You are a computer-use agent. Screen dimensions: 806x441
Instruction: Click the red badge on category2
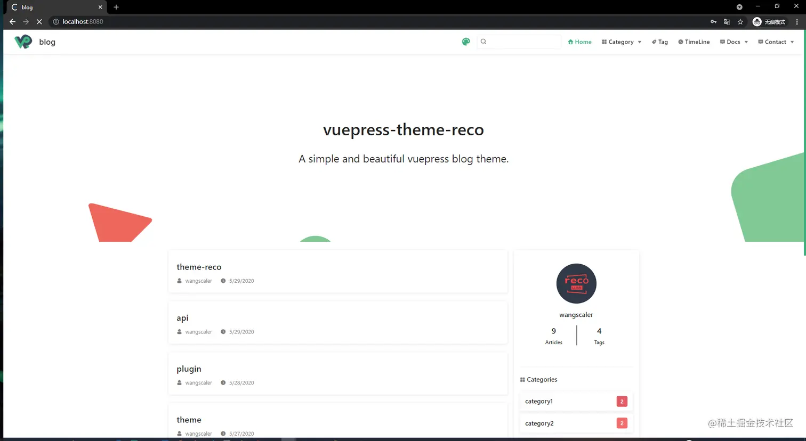click(622, 423)
